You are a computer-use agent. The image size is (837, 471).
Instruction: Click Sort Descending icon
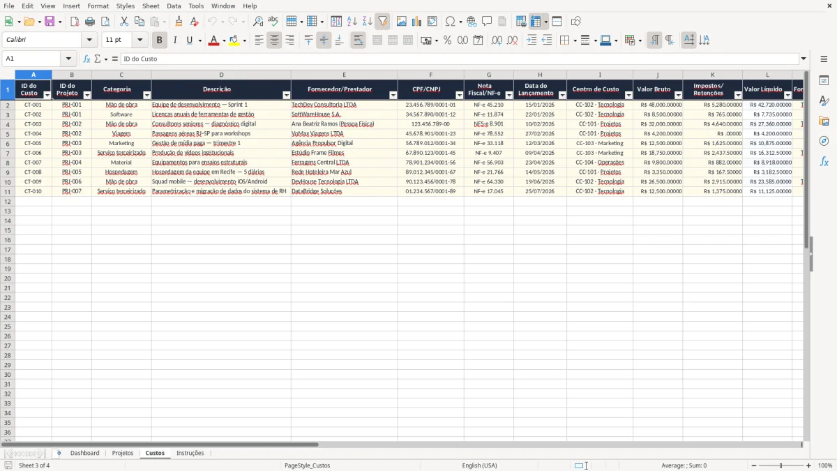tap(368, 22)
